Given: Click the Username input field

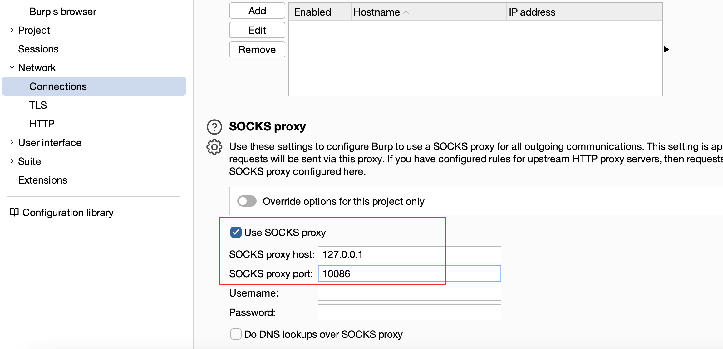Looking at the screenshot, I should point(409,293).
